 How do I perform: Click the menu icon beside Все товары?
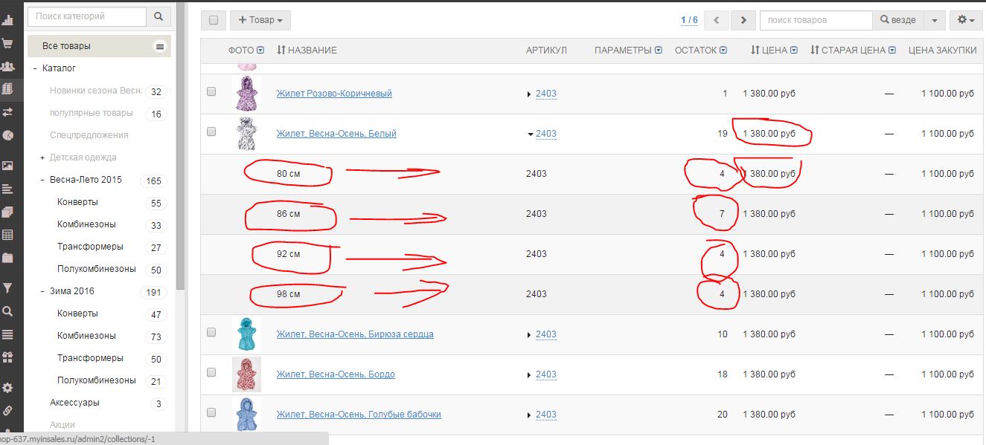tap(159, 46)
